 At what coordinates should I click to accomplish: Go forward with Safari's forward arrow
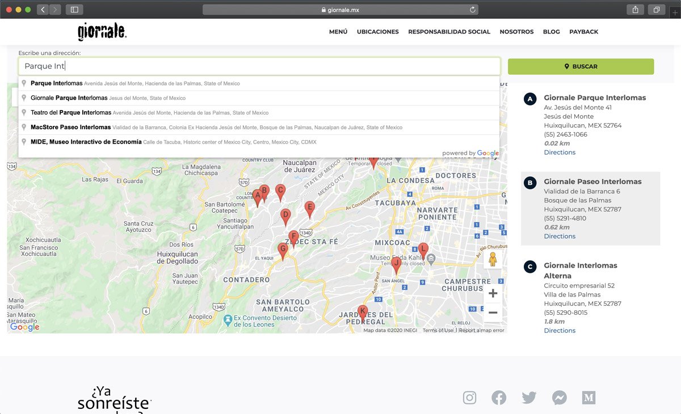click(55, 10)
